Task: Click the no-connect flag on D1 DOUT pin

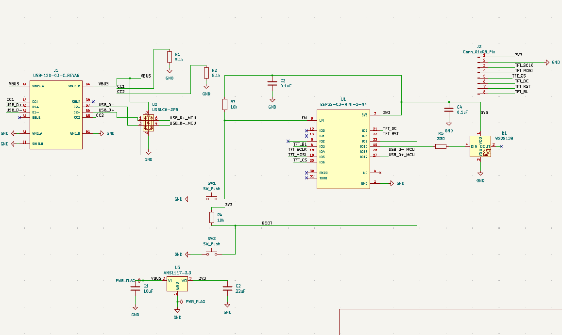Action: 501,146
